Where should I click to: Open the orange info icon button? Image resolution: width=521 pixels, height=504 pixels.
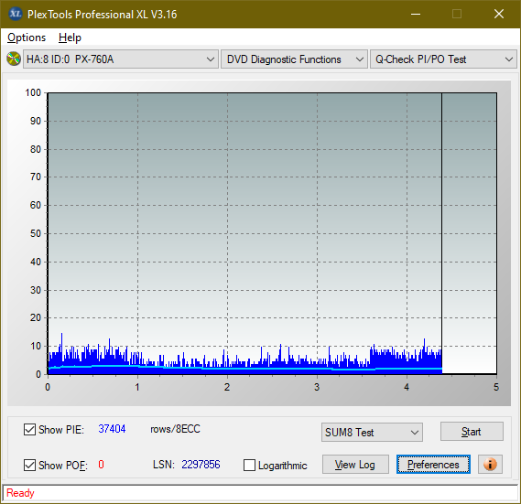[490, 464]
